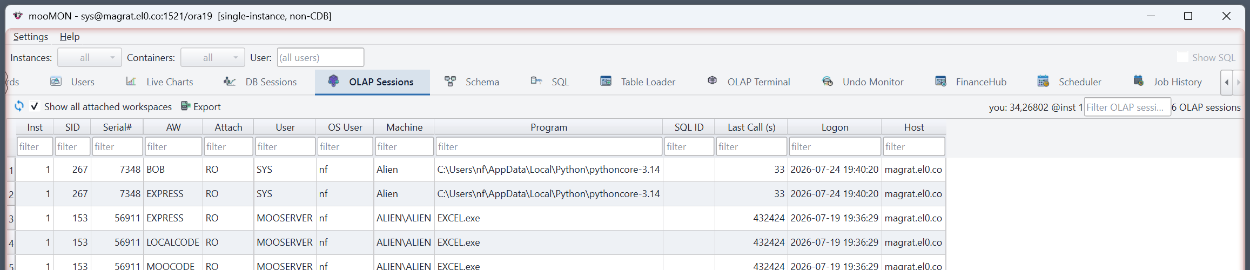
Task: Click the Inst column filter box
Action: pos(35,146)
